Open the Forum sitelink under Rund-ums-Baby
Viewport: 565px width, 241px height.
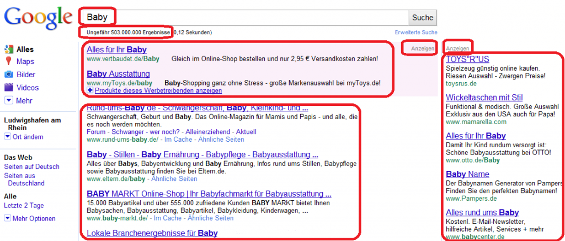coord(96,132)
